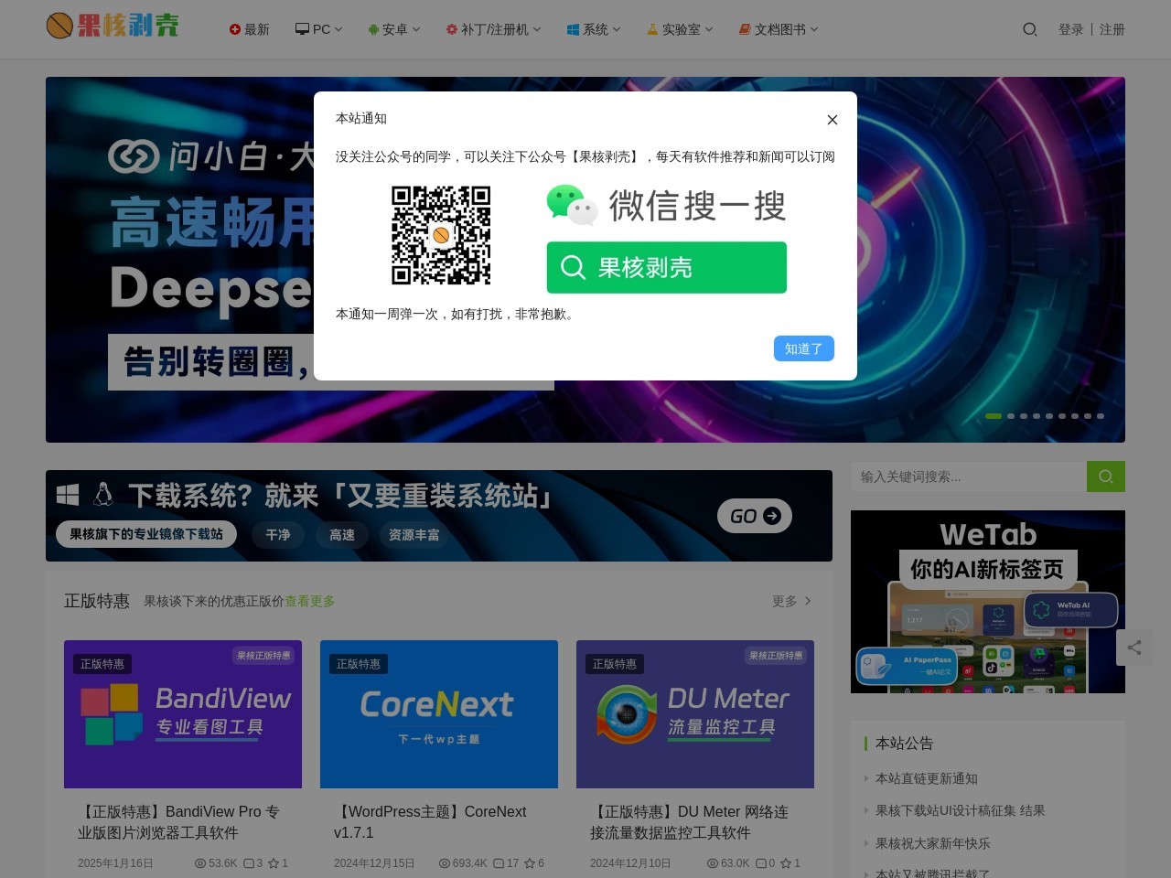Open 更多 in 正版特惠 section
Image resolution: width=1171 pixels, height=878 pixels.
click(x=792, y=601)
